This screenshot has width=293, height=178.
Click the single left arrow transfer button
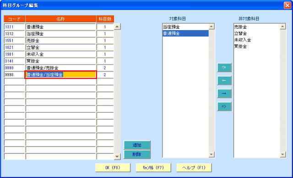coord(224,80)
